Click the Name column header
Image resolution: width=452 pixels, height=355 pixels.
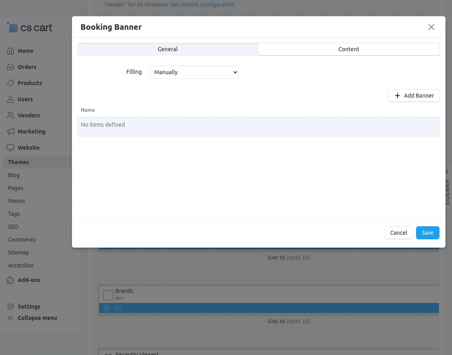pyautogui.click(x=88, y=110)
